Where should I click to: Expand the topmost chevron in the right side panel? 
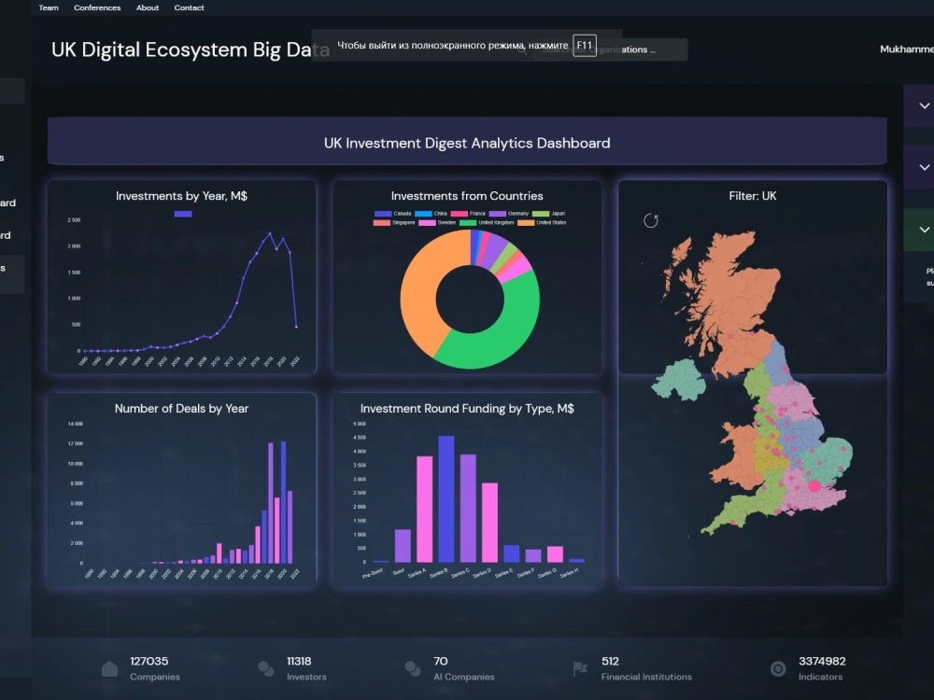[925, 105]
